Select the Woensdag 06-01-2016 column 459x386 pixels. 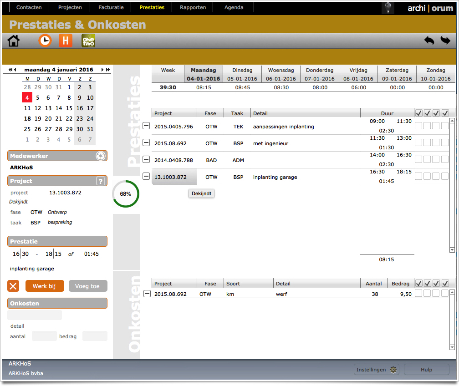point(281,74)
